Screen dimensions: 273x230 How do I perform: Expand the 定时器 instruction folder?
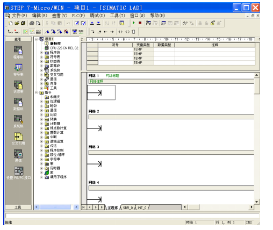pyautogui.click(x=41, y=168)
